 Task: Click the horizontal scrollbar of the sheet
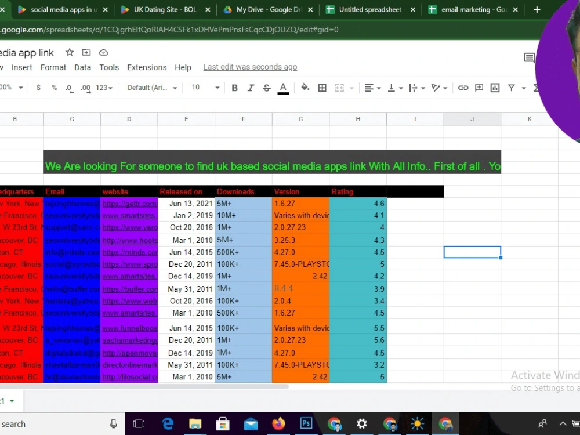coord(144,386)
